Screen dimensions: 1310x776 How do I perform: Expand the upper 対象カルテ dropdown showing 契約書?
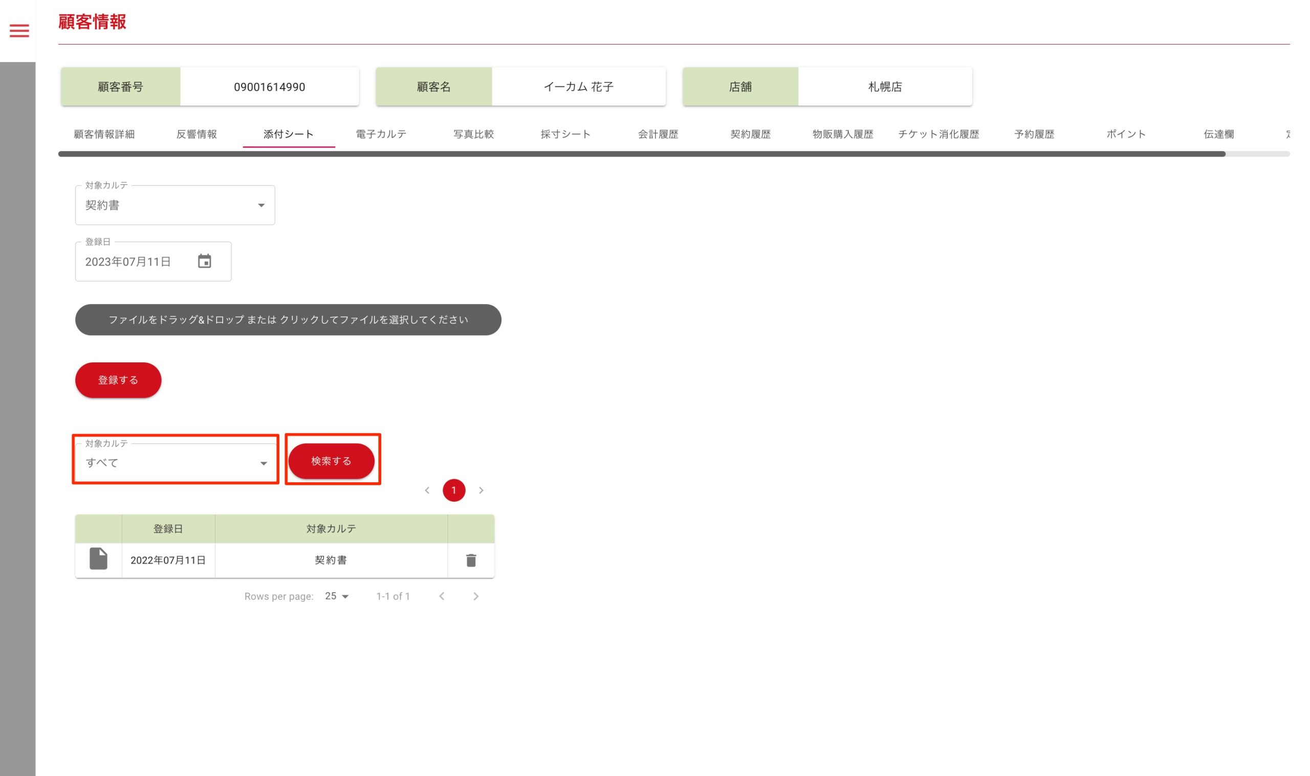(x=175, y=205)
